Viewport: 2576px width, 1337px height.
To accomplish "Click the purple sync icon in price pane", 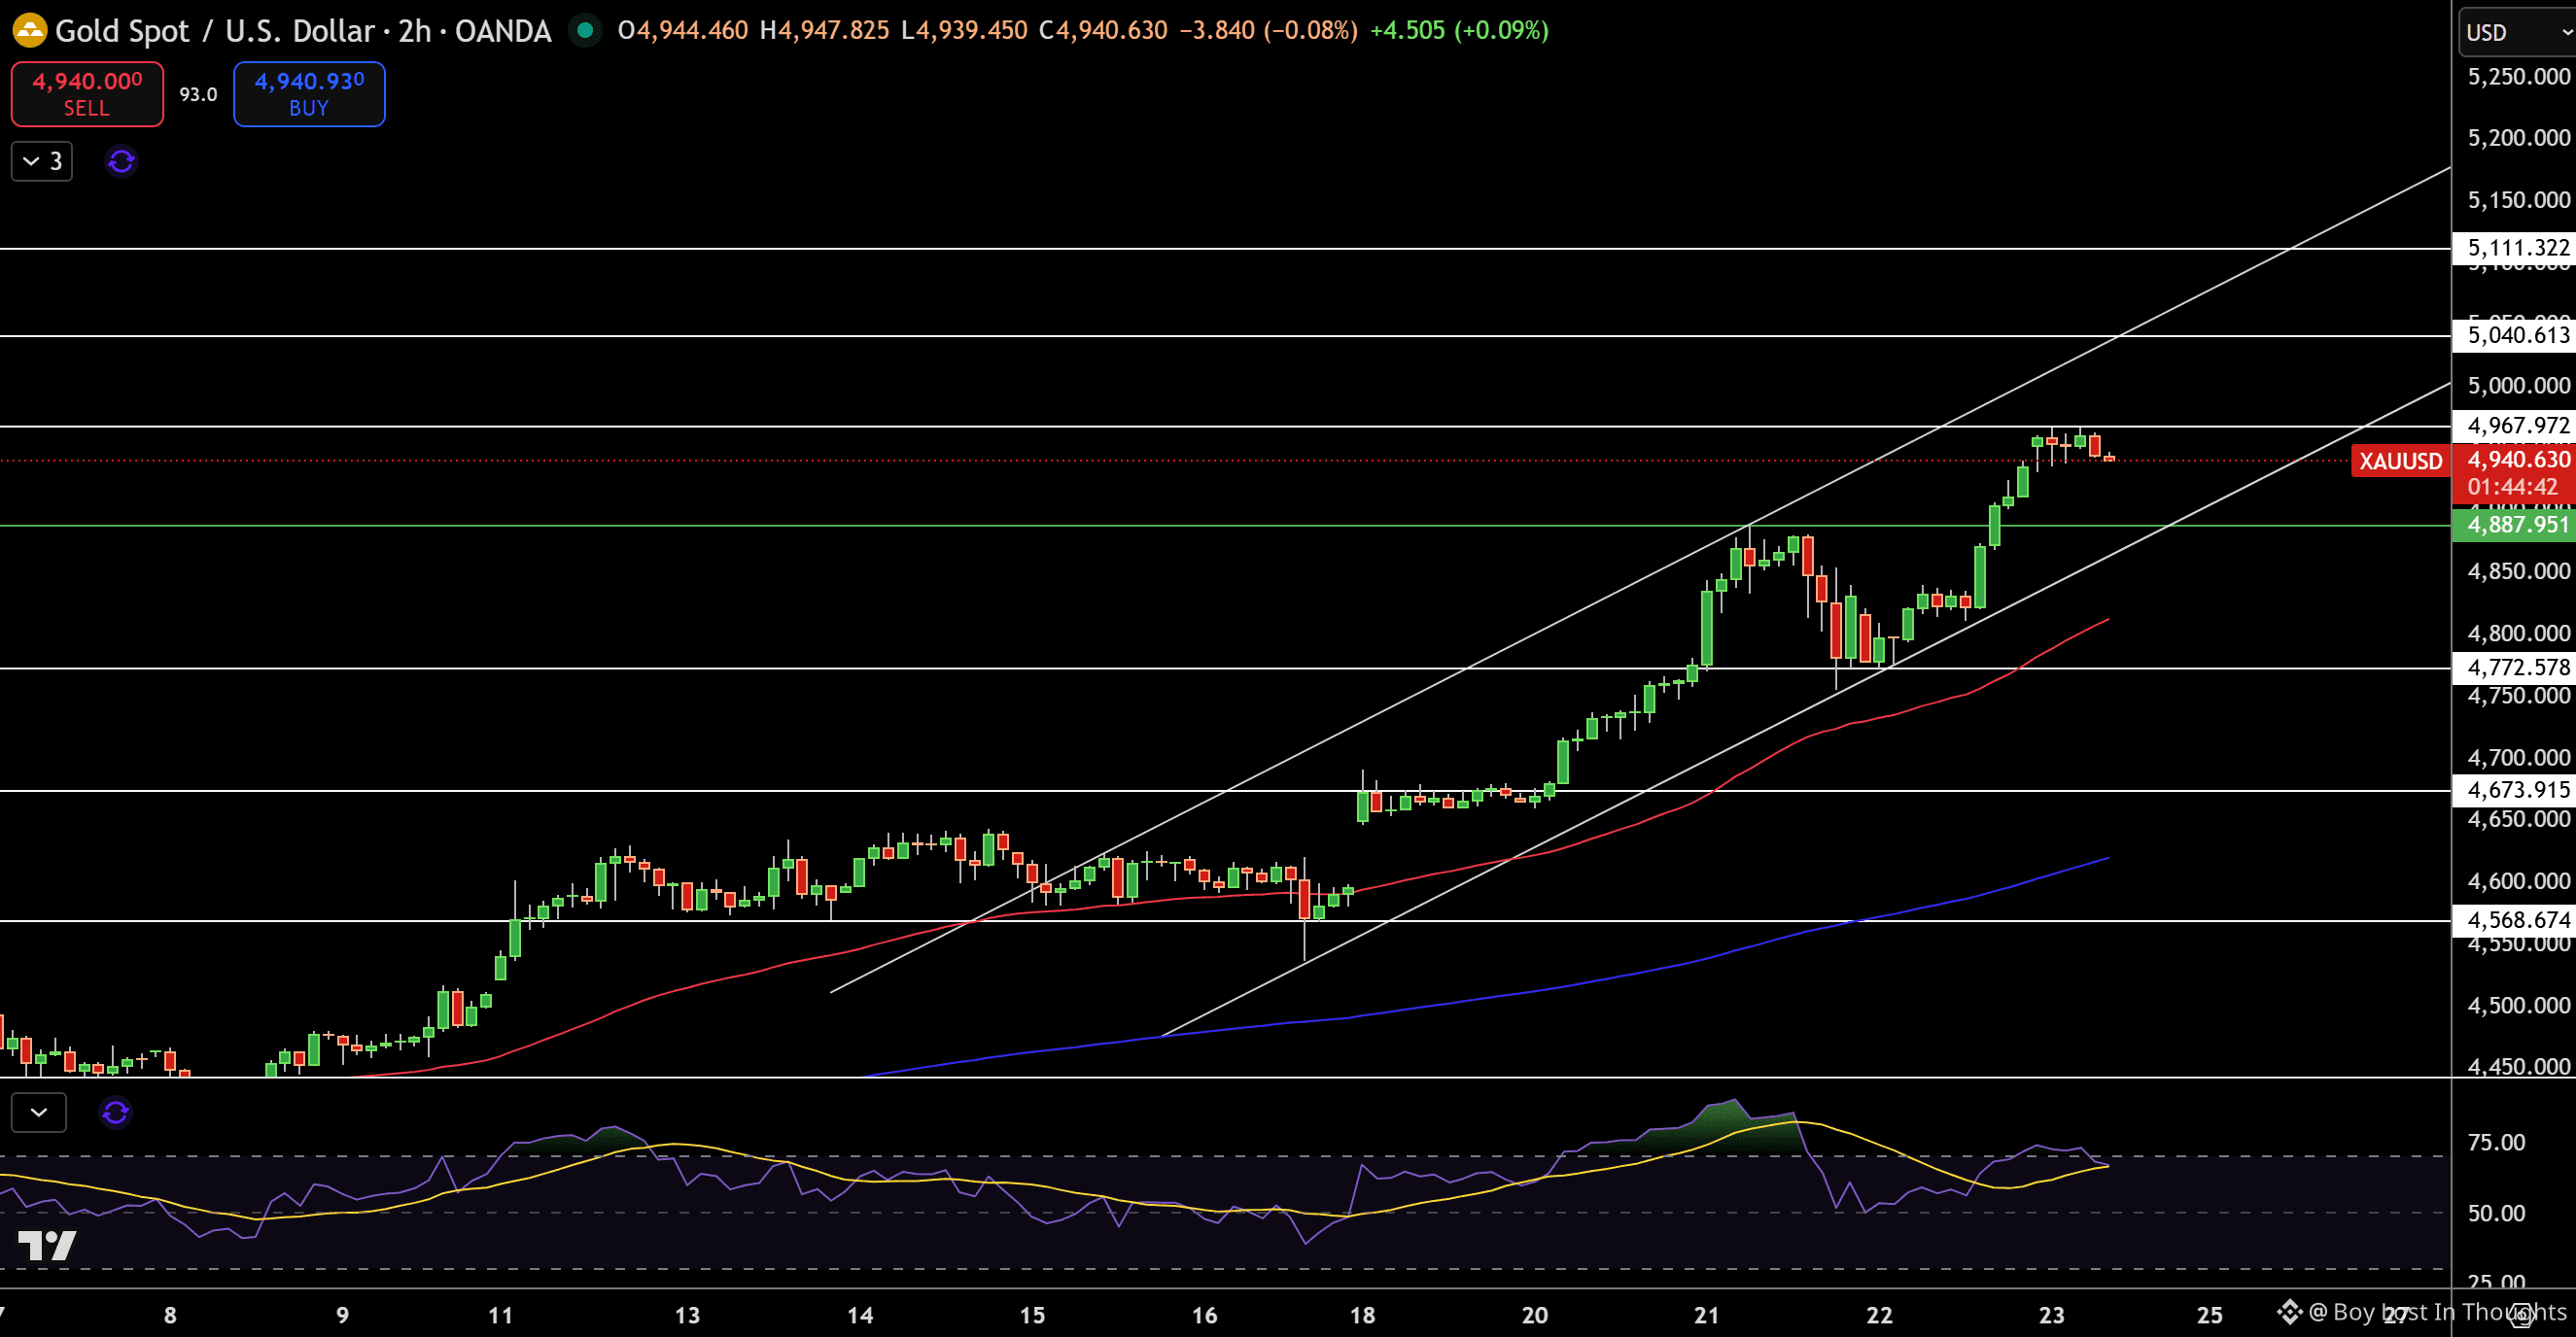I will tap(121, 161).
